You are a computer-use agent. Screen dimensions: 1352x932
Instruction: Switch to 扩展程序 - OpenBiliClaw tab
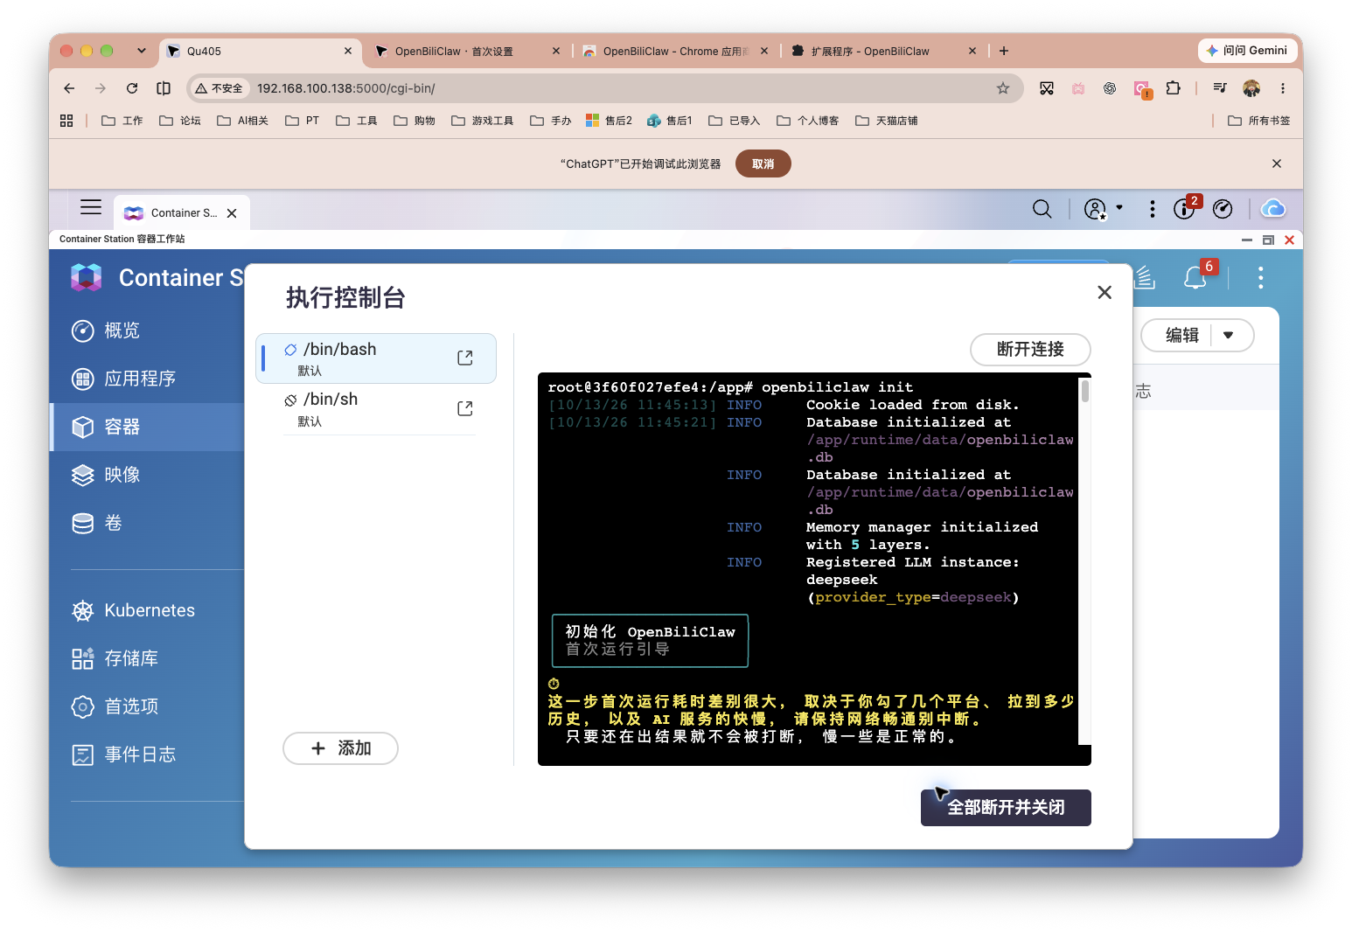(884, 52)
